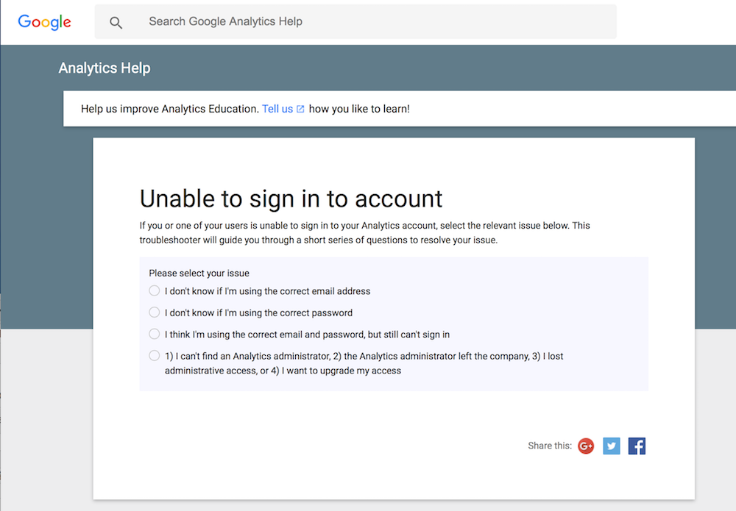Share on Twitter icon
736x511 pixels.
pyautogui.click(x=611, y=446)
